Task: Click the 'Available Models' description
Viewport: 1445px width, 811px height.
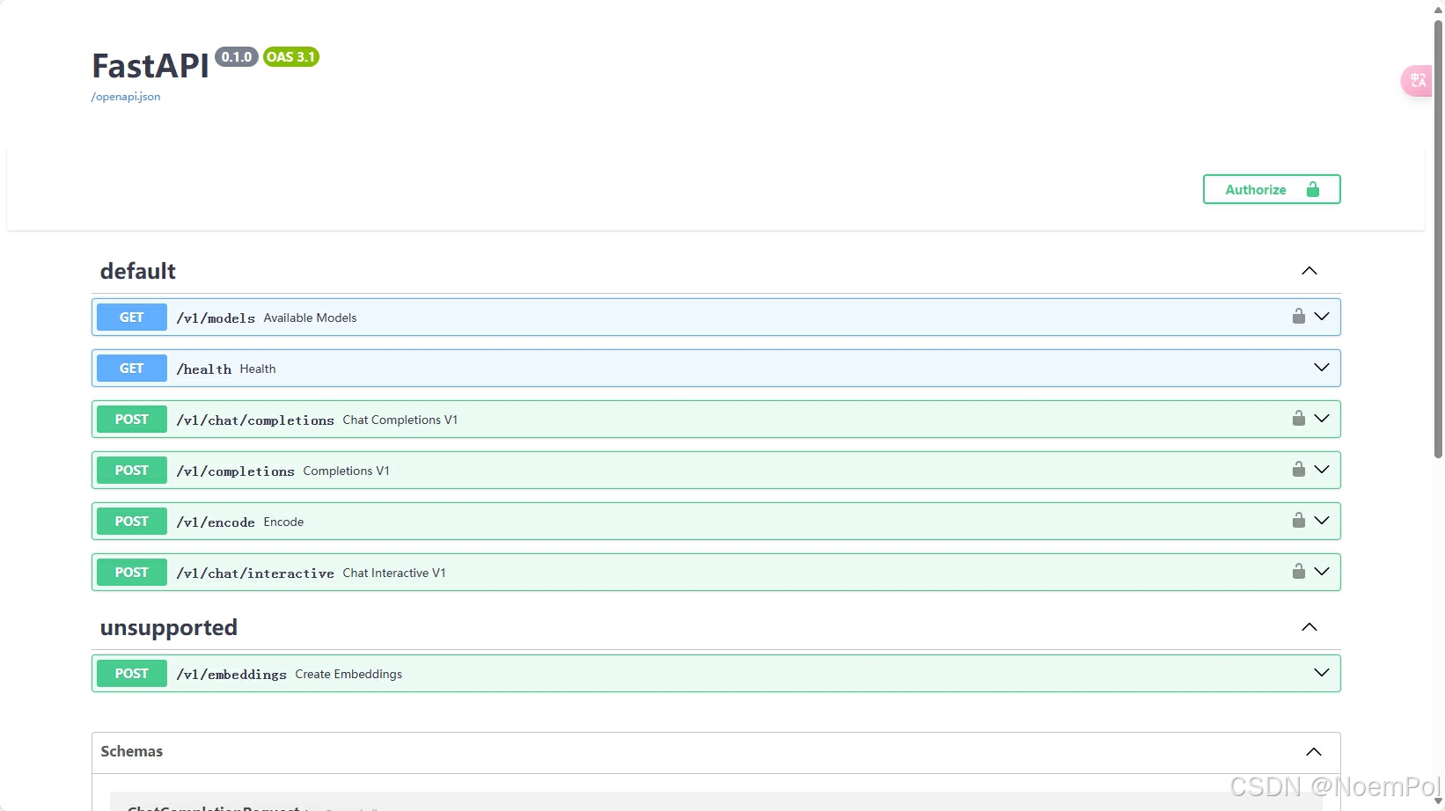Action: click(x=310, y=318)
